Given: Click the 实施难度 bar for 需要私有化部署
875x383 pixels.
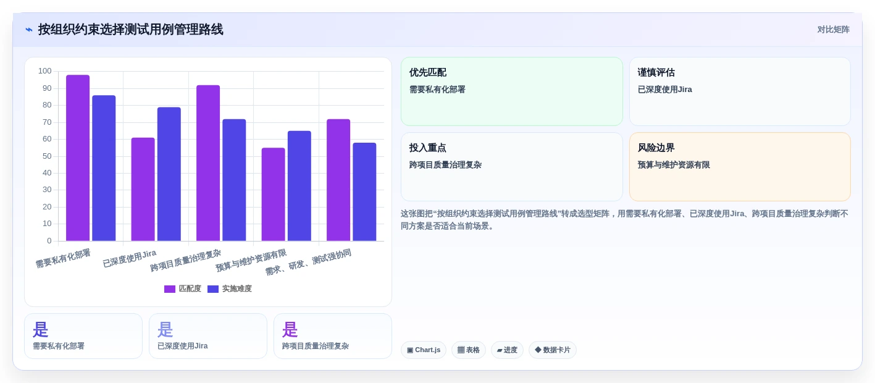Looking at the screenshot, I should coord(104,168).
